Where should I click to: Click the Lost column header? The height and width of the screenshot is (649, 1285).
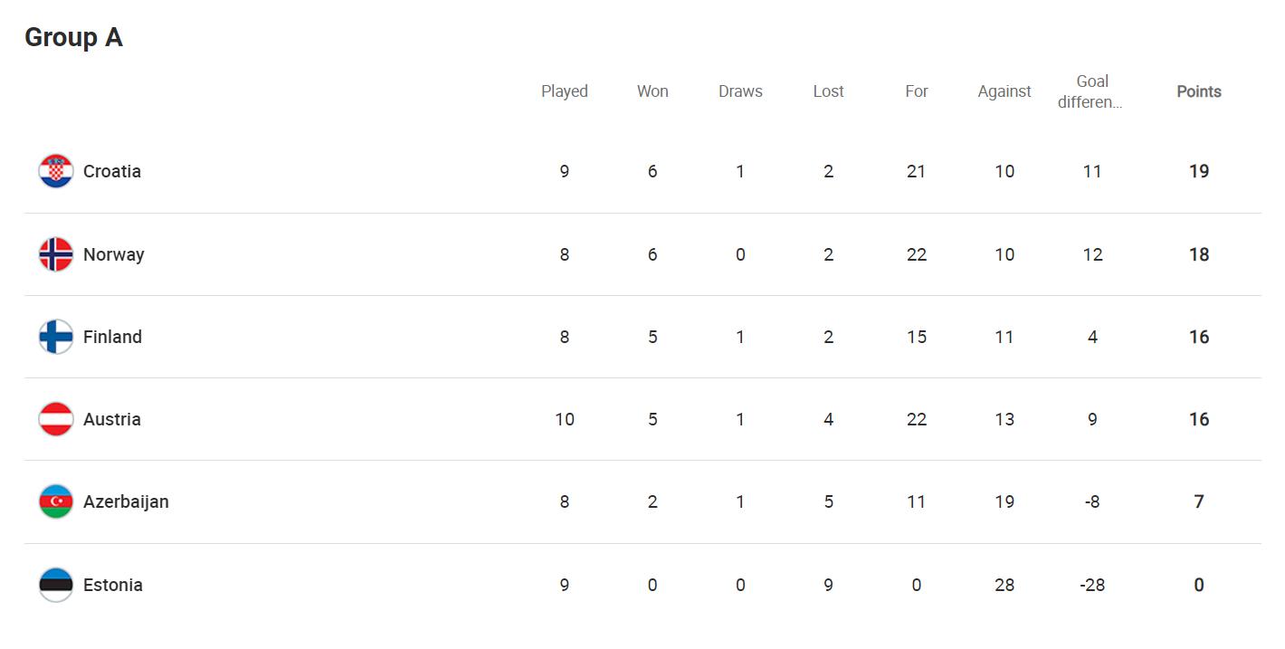coord(828,91)
